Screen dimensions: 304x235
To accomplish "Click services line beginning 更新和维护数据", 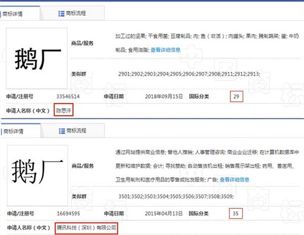I will [x=205, y=166].
